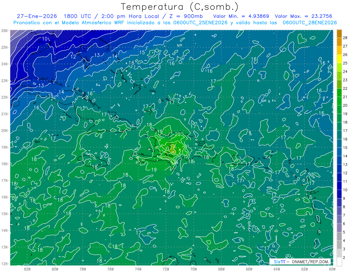The width and height of the screenshot is (353, 273).
Task: Click the "26N" latitude axis label
Action: (4, 31)
